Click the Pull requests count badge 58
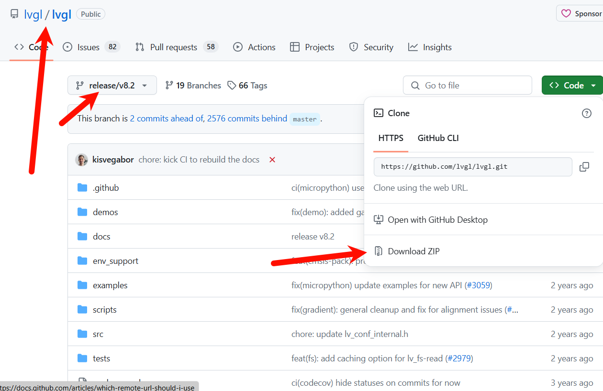 pos(211,47)
